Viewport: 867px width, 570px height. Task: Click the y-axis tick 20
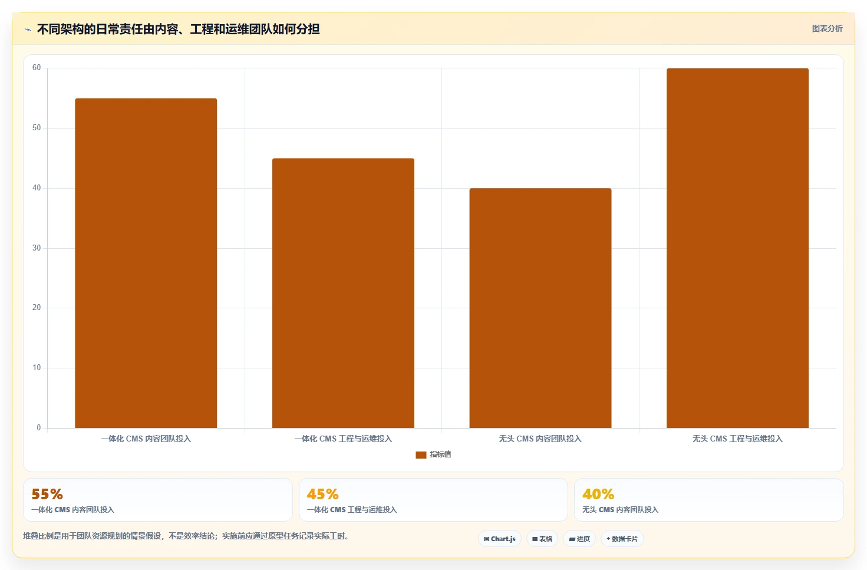(x=37, y=308)
